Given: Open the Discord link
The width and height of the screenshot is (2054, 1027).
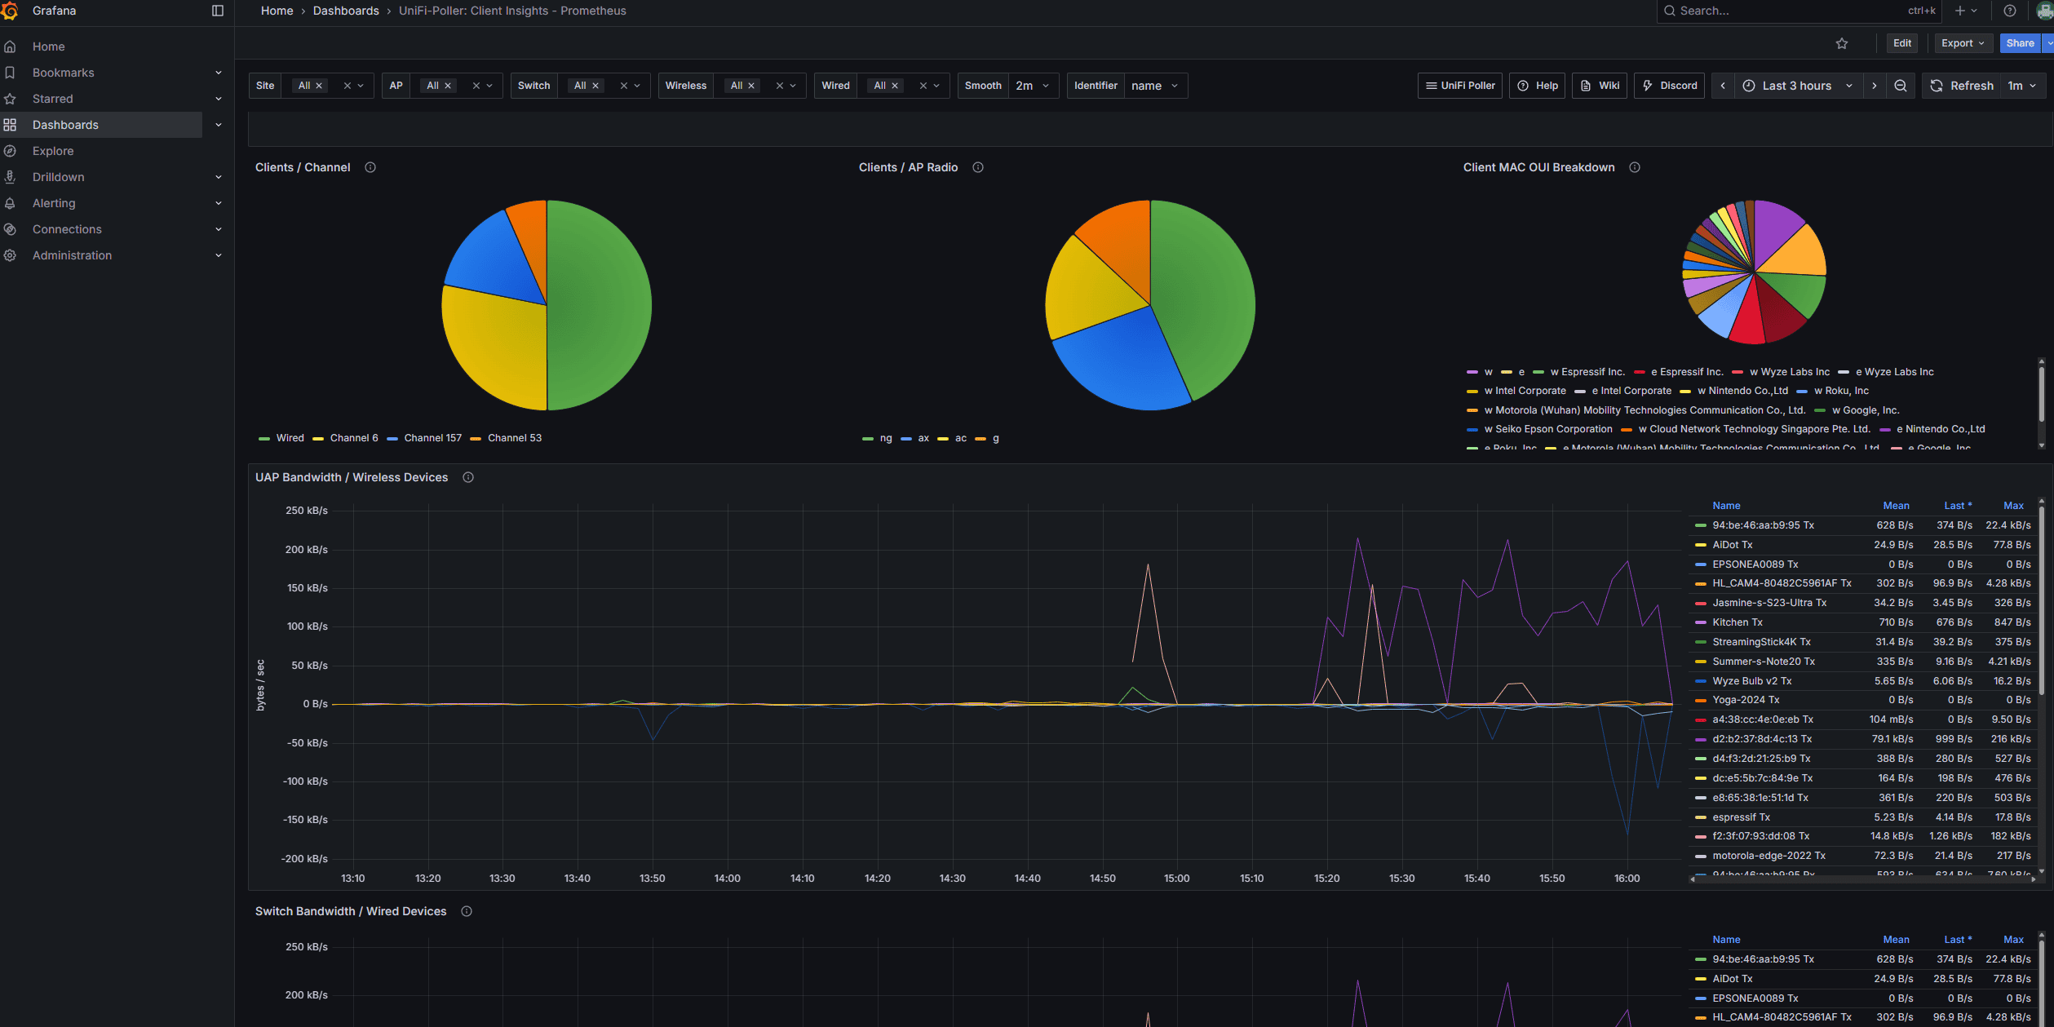Looking at the screenshot, I should [x=1669, y=86].
